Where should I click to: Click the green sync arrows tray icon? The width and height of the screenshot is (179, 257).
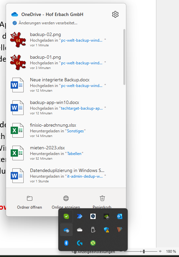tap(93, 243)
